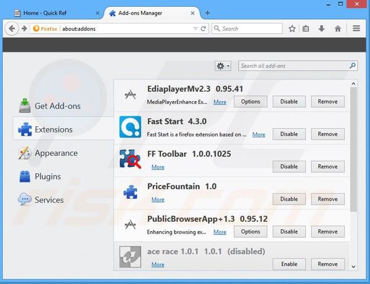Click the PriceFountain puzzle icon
This screenshot has height=284, width=370.
130,192
